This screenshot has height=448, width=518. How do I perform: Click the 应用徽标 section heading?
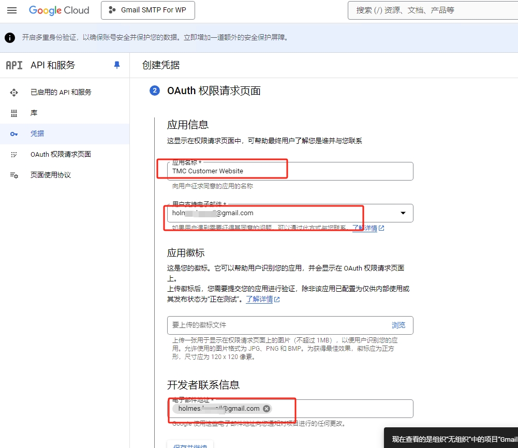[x=186, y=253]
